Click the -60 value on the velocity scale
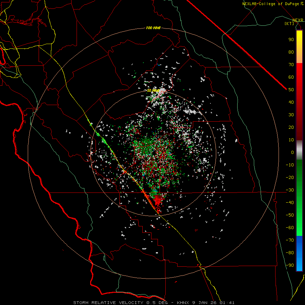Image resolution: width=305 pixels, height=305 pixels. [290, 228]
